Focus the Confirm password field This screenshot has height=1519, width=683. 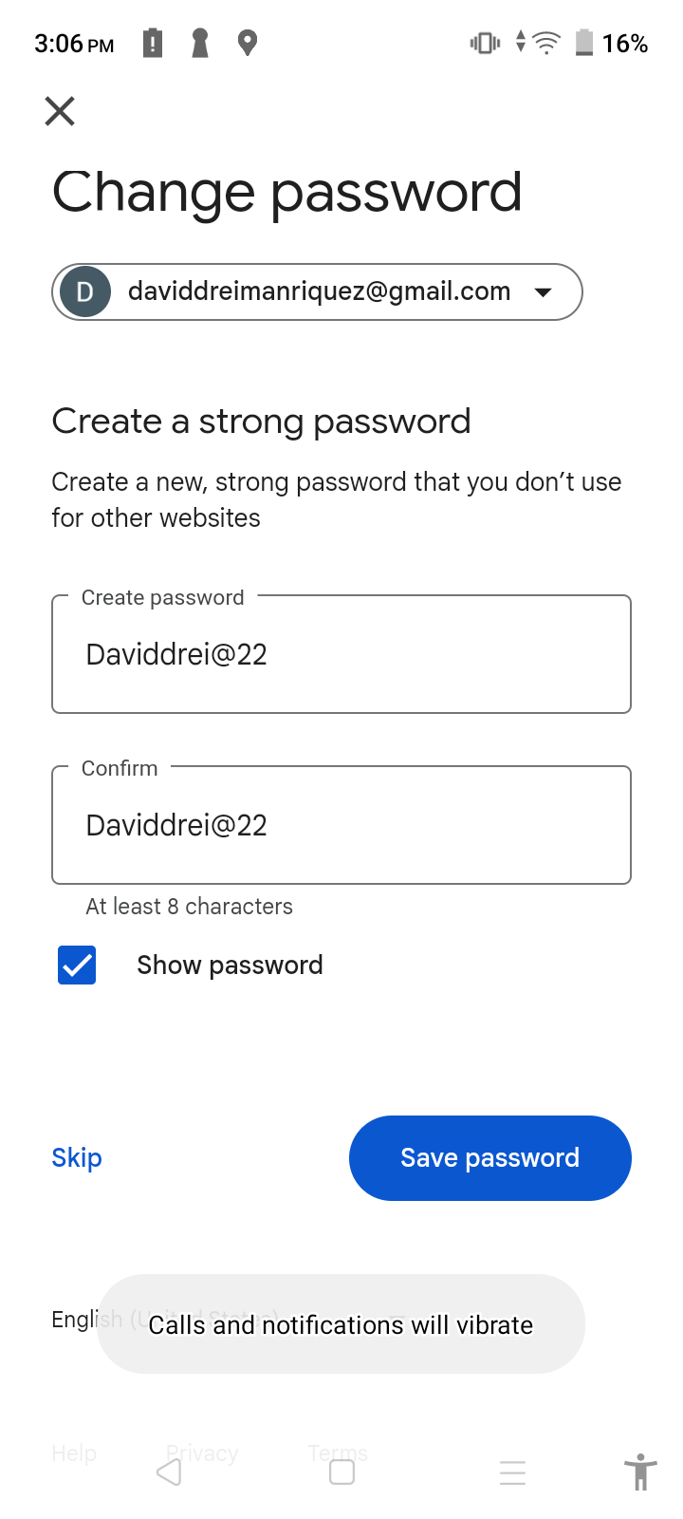pos(341,825)
